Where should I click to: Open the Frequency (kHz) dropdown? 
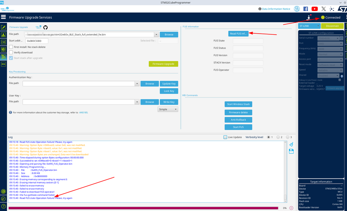pos(330,49)
